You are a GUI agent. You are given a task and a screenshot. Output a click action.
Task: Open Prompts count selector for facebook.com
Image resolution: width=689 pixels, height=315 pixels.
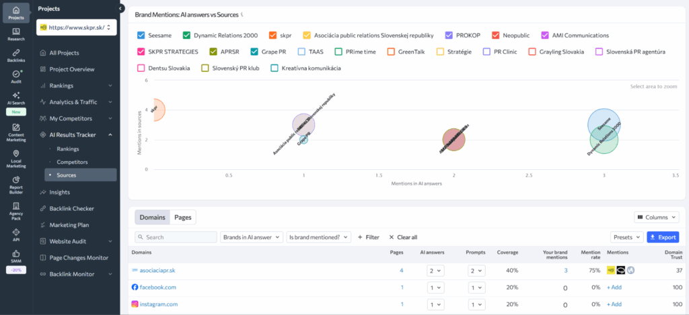tap(477, 287)
